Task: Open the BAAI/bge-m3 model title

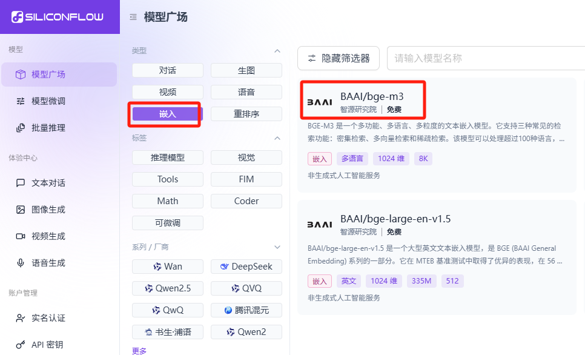Action: click(x=372, y=96)
